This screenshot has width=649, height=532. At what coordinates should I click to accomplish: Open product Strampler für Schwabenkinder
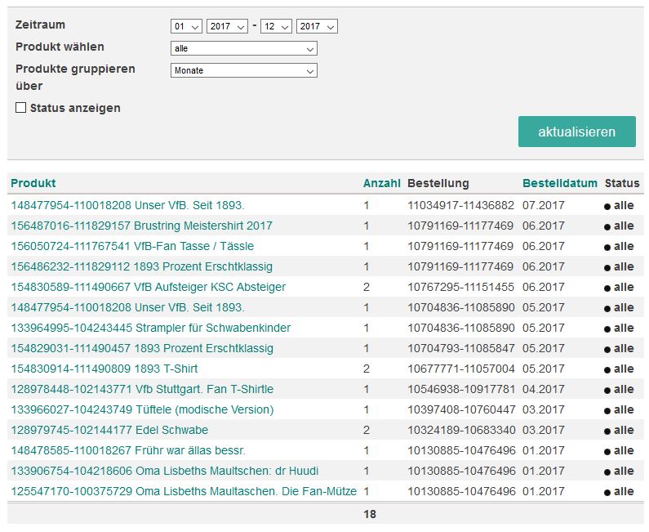click(x=151, y=328)
